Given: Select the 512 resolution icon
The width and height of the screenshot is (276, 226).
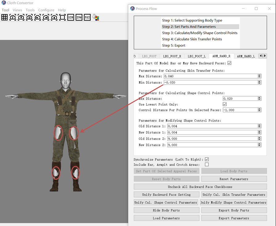Looking at the screenshot, I should pyautogui.click(x=87, y=17).
